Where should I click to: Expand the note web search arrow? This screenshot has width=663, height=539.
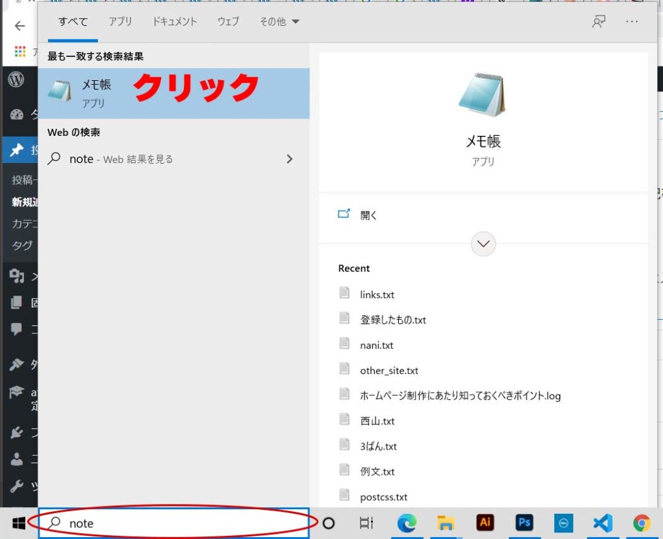(x=289, y=159)
